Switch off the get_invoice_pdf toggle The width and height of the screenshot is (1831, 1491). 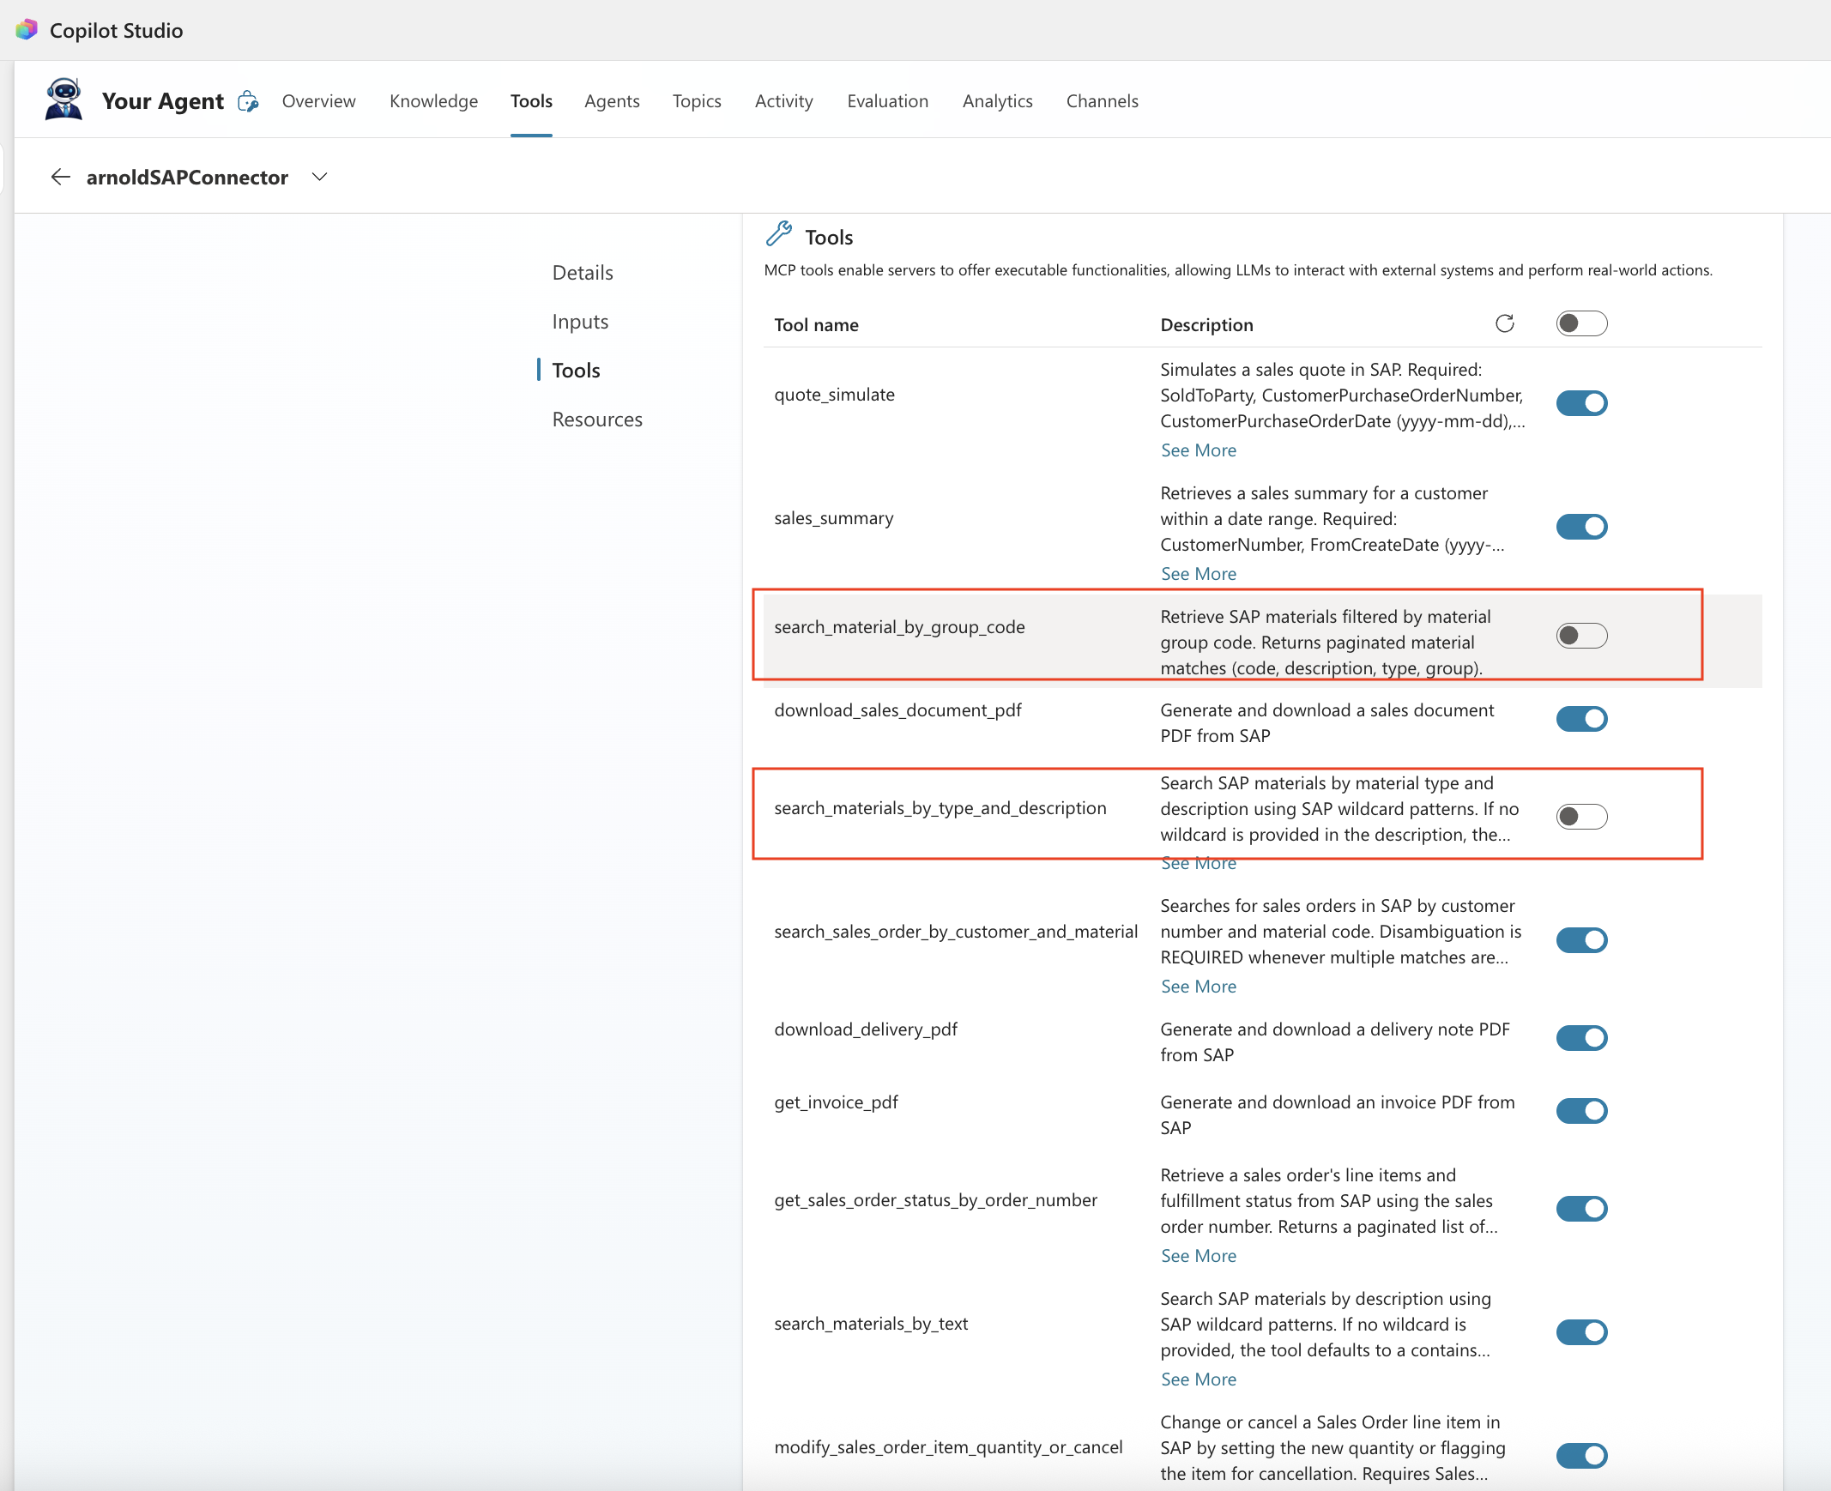click(x=1581, y=1111)
